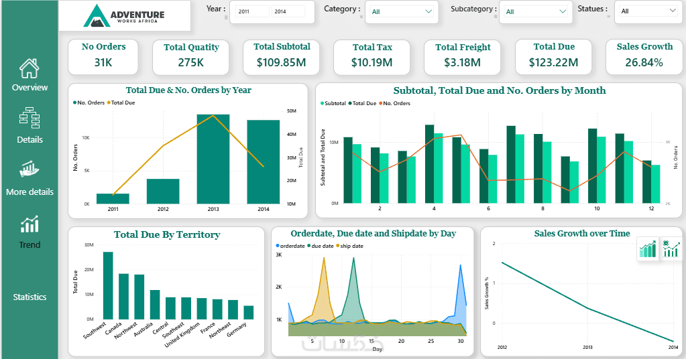686x359 pixels.
Task: Select the Germany bar in Territory chart
Action: pyautogui.click(x=249, y=313)
